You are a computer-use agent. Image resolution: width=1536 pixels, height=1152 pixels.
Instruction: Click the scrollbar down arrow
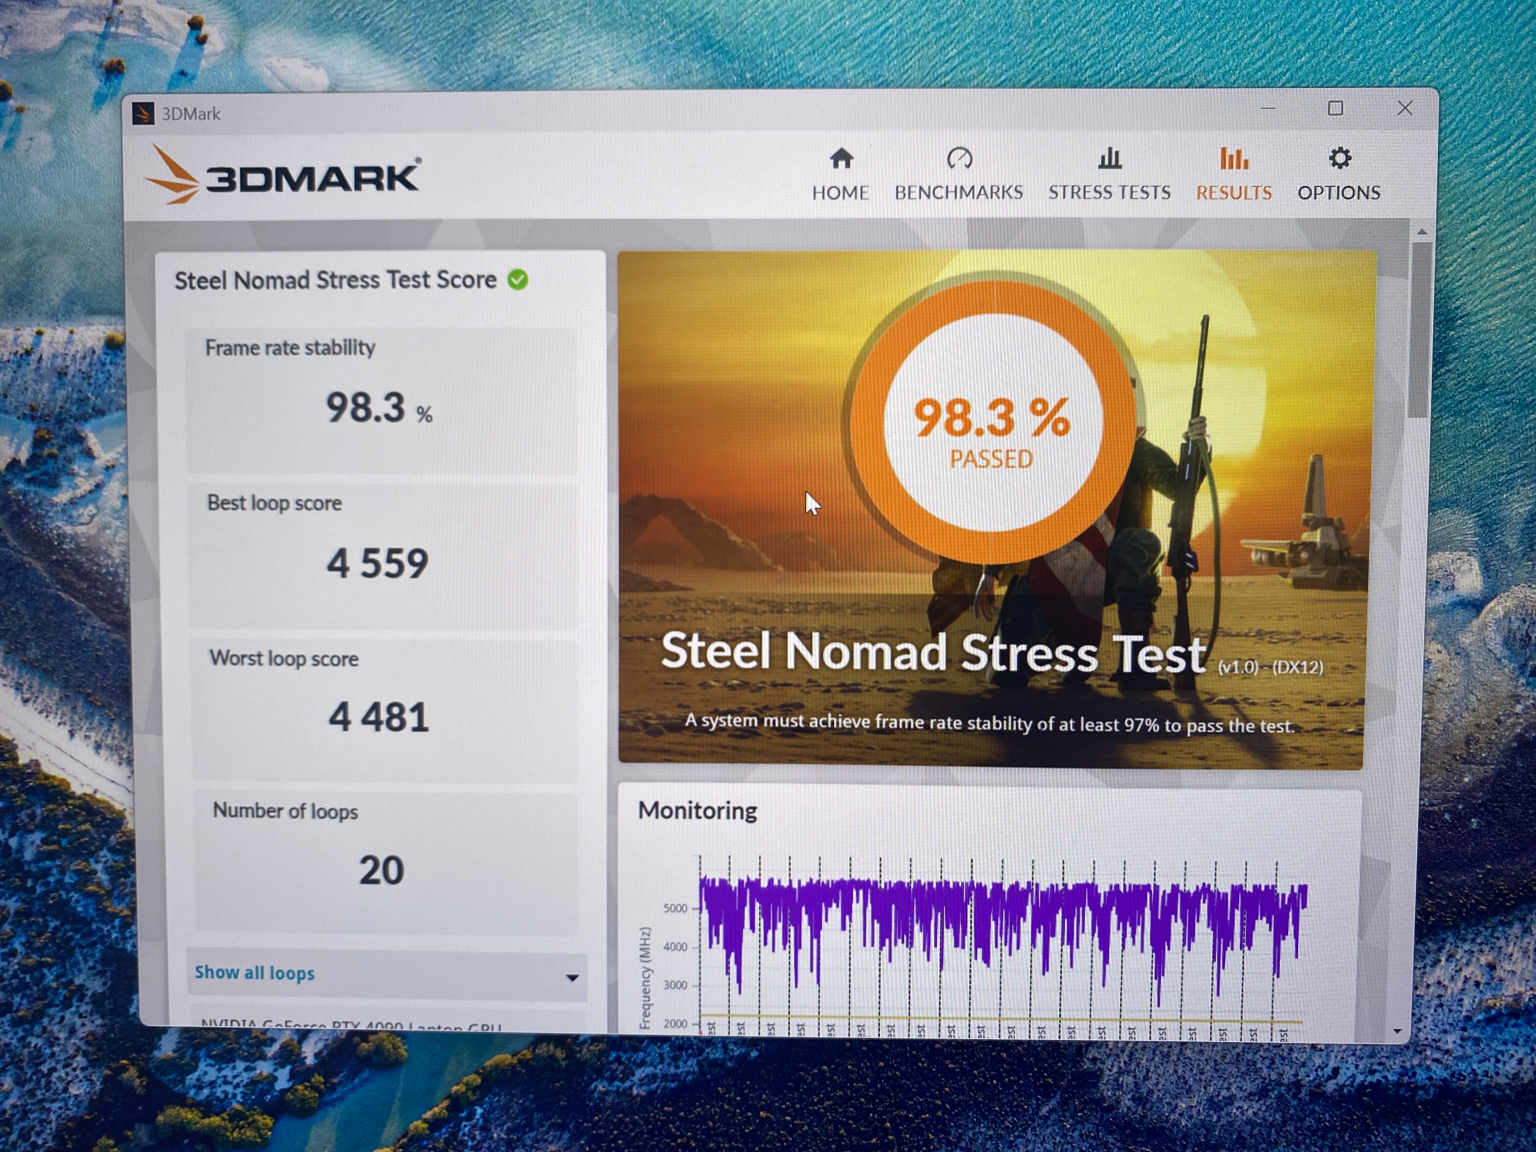tap(1397, 1031)
